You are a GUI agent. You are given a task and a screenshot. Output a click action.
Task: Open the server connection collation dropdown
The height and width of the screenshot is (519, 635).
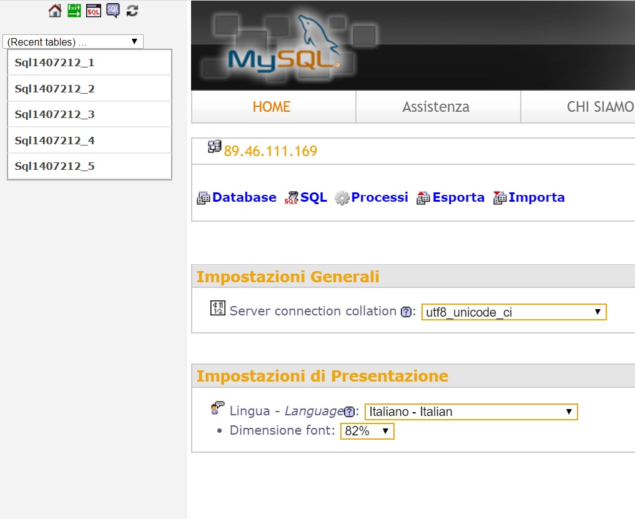tap(513, 312)
